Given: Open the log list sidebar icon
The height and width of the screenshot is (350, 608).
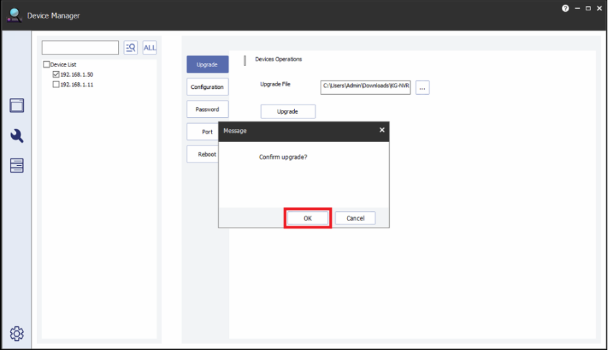Looking at the screenshot, I should [x=17, y=165].
